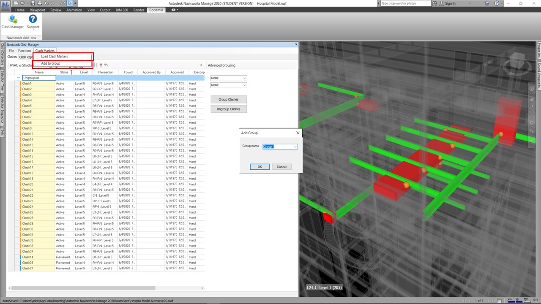Click the Ungroup Clashes button
This screenshot has height=304, width=541.
(x=228, y=109)
